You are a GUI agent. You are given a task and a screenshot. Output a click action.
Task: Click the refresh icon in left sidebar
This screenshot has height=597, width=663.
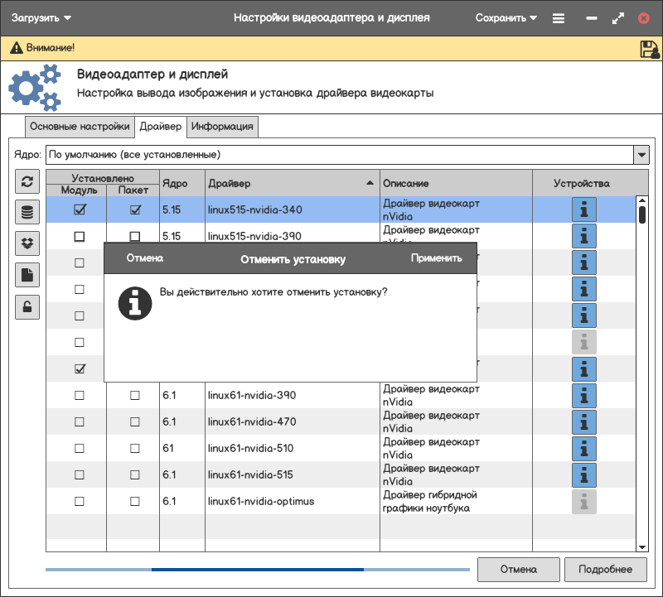[x=27, y=182]
